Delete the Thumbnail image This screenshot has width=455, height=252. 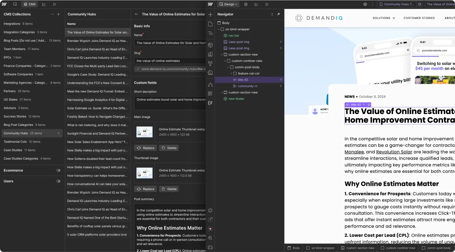(169, 189)
